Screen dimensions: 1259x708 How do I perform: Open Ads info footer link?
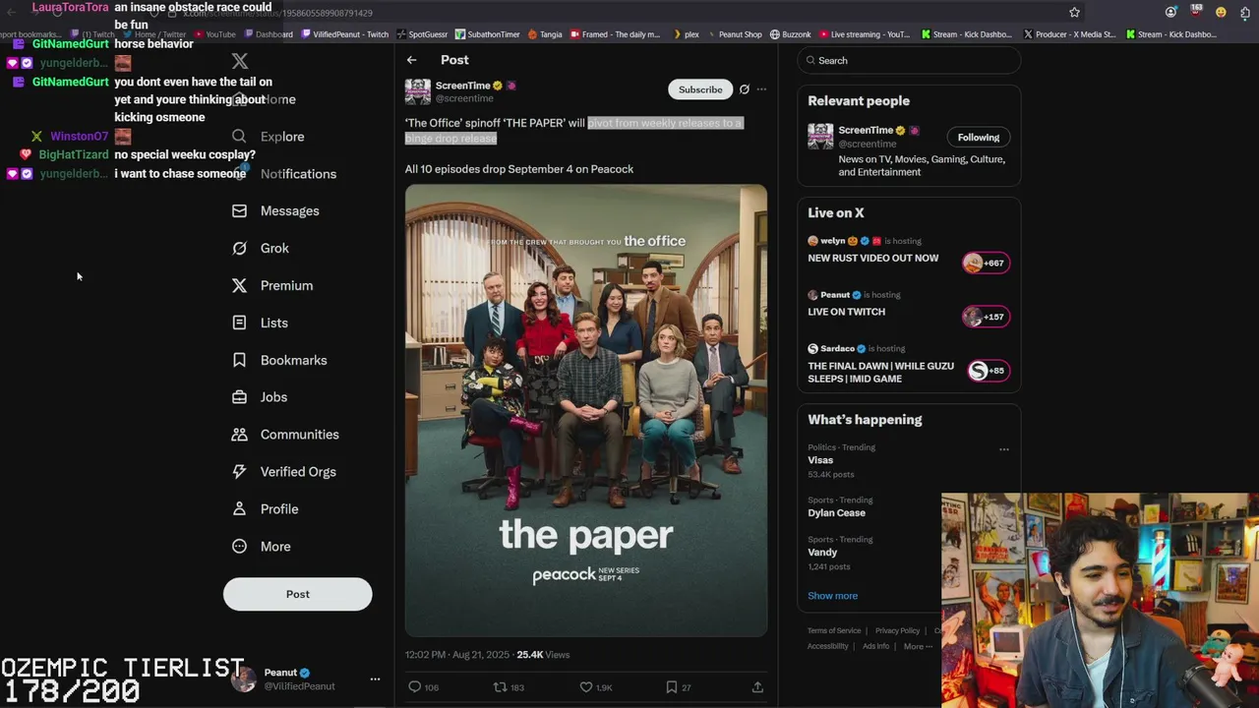point(875,647)
